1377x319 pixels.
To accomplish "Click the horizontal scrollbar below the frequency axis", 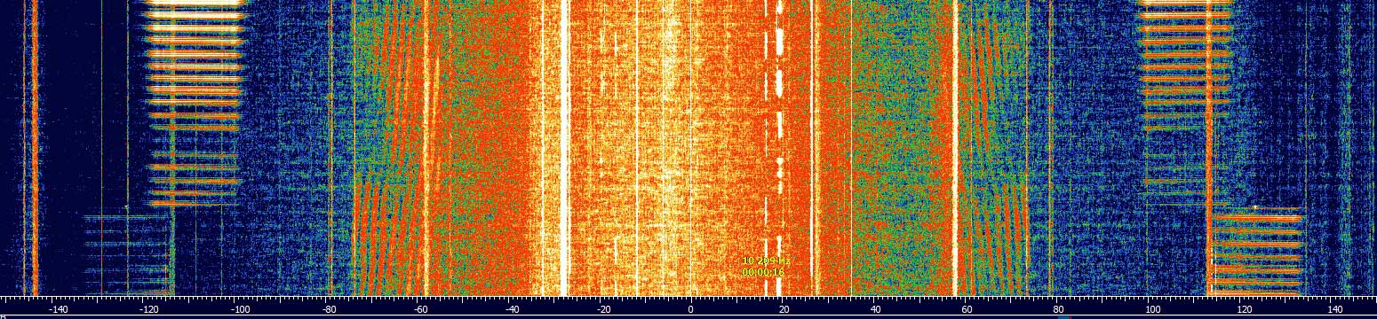I will point(688,316).
